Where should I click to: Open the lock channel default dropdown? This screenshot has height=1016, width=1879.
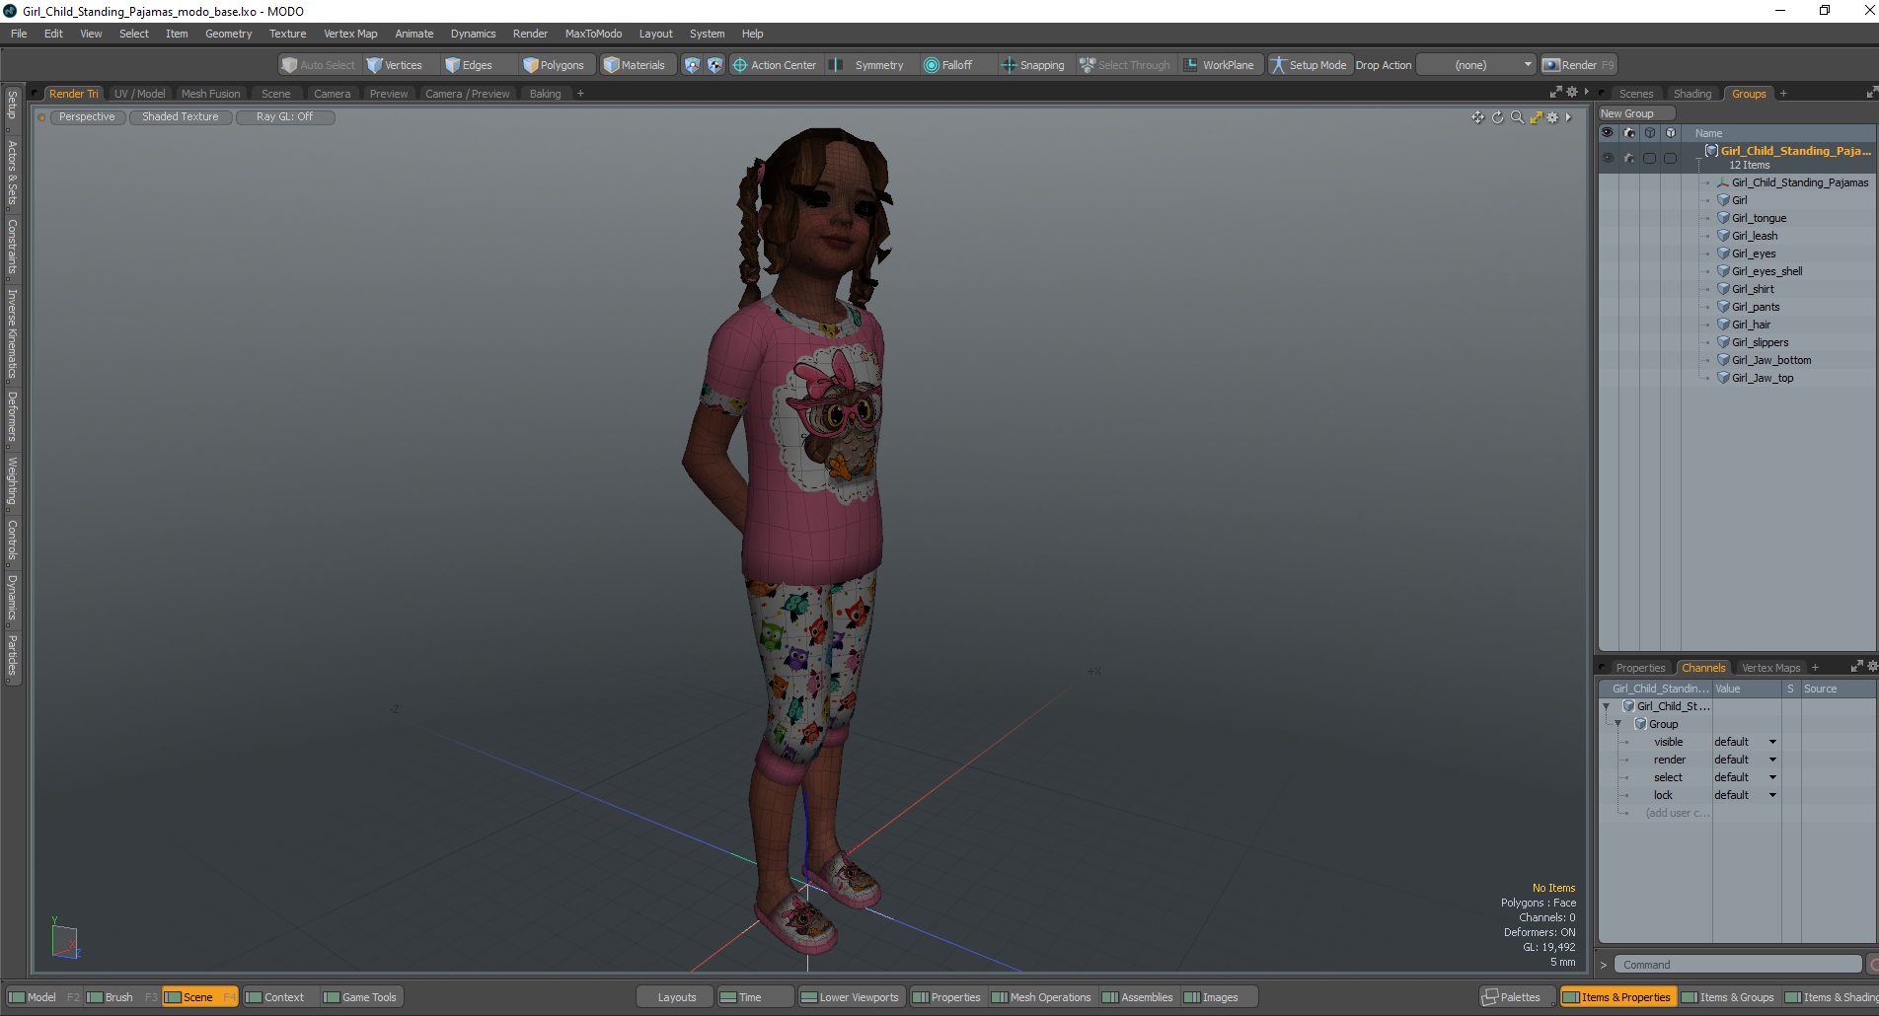1745,795
